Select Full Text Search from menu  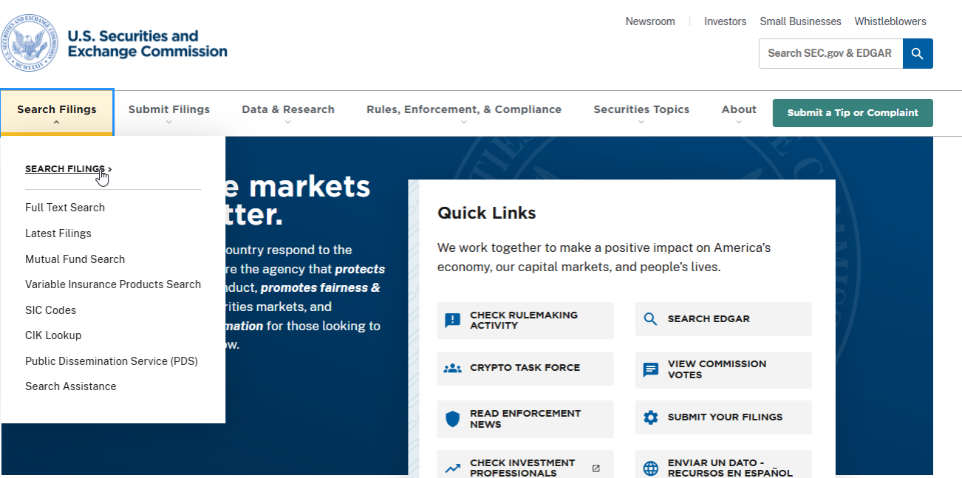coord(65,208)
